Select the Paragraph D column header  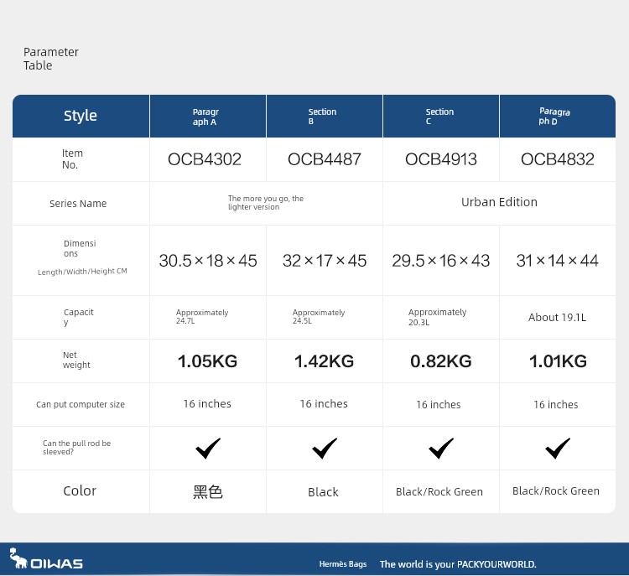554,117
